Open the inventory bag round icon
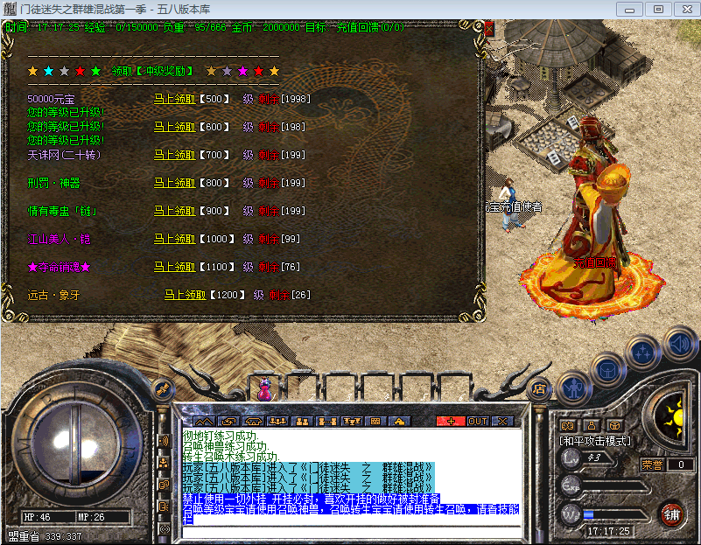The image size is (701, 545). [608, 370]
